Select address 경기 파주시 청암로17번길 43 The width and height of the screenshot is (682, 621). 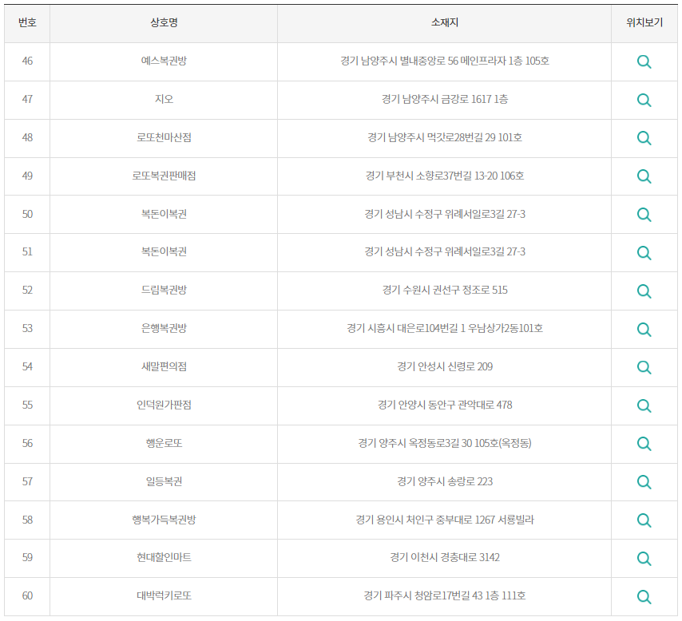pyautogui.click(x=423, y=595)
